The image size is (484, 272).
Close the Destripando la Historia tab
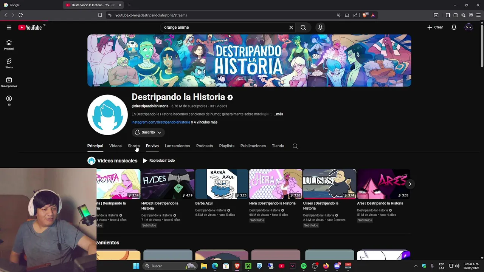[120, 5]
